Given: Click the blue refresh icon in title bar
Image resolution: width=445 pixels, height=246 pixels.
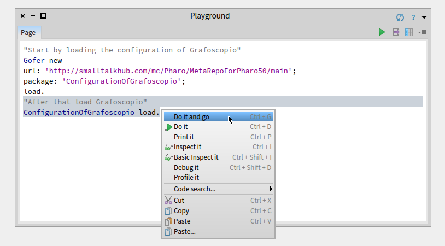Looking at the screenshot, I should point(400,17).
